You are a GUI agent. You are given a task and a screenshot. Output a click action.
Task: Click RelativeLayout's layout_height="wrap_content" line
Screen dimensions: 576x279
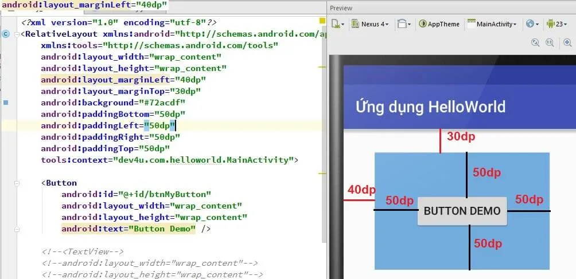pyautogui.click(x=134, y=69)
